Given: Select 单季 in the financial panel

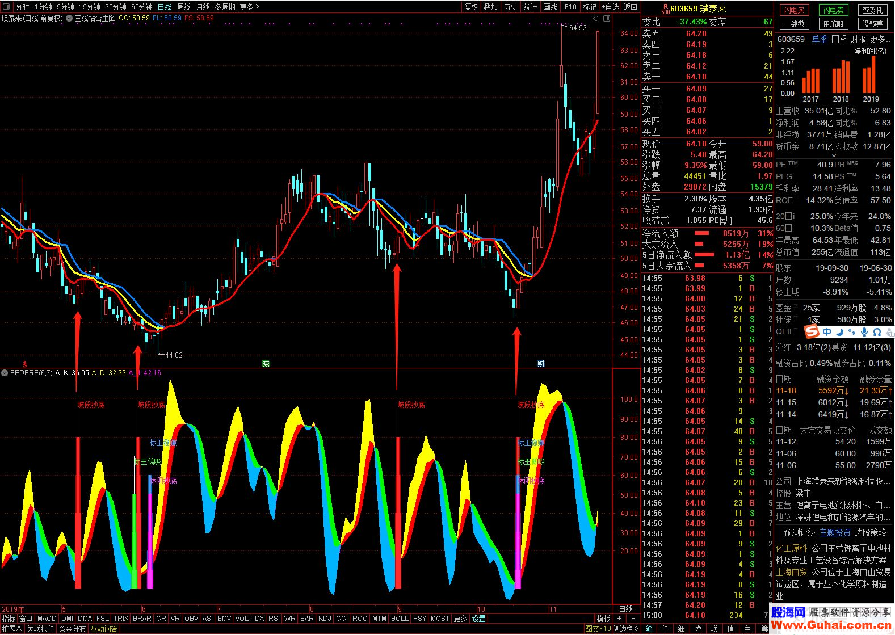Looking at the screenshot, I should (820, 39).
